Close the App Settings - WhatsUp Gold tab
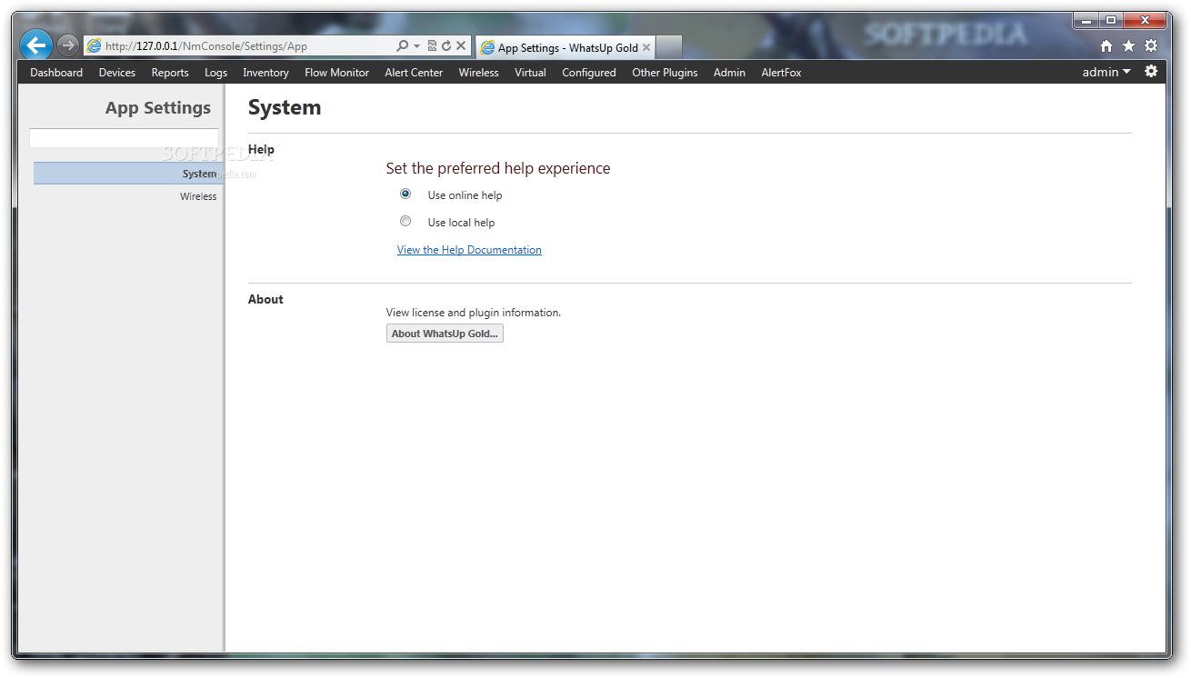The image size is (1191, 678). click(x=646, y=47)
